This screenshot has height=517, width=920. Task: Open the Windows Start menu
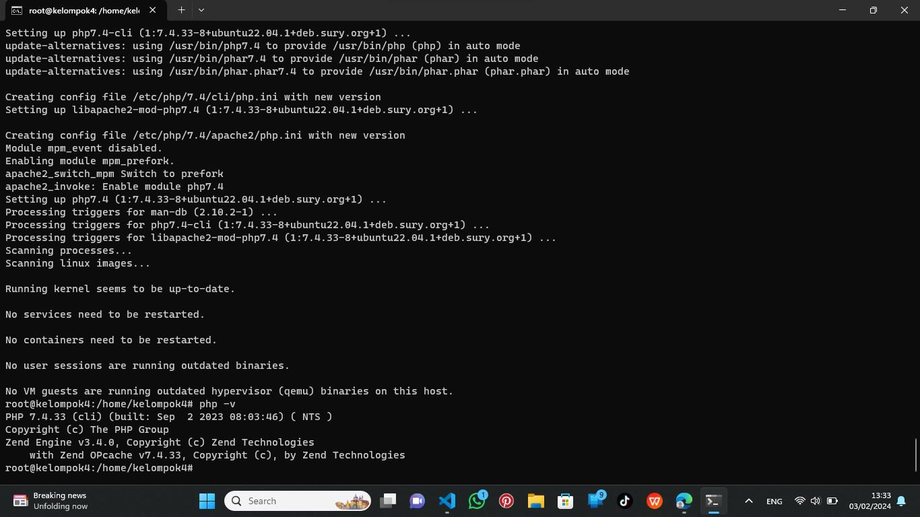[x=207, y=501]
